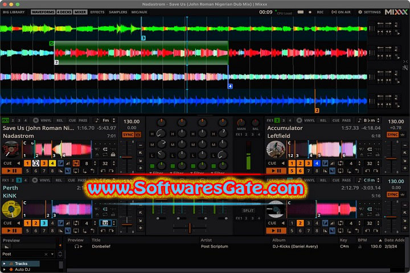Image resolution: width=410 pixels, height=273 pixels.
Task: Play or pause the Accumulator deck
Action: click(276, 171)
